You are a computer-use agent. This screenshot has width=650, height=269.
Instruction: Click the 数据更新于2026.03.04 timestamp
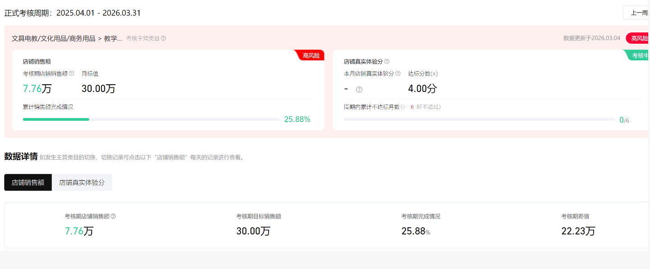point(592,38)
